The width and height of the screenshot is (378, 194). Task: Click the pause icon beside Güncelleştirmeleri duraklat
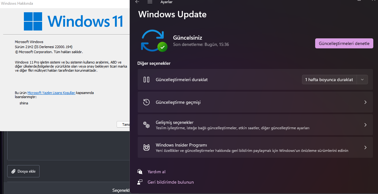(146, 80)
